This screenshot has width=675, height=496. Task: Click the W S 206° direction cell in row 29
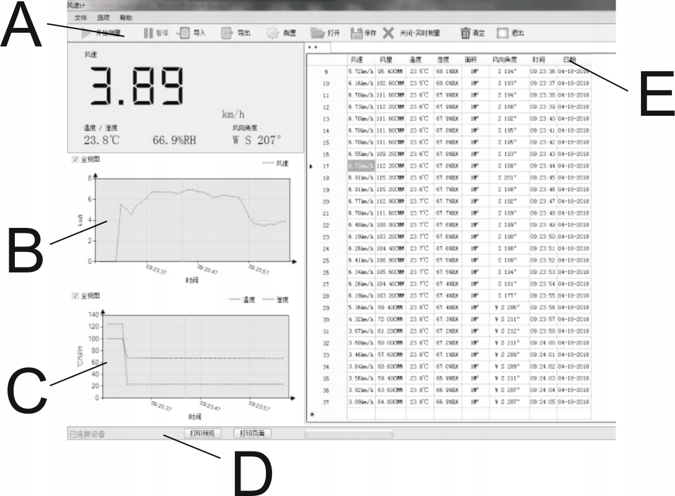point(510,308)
